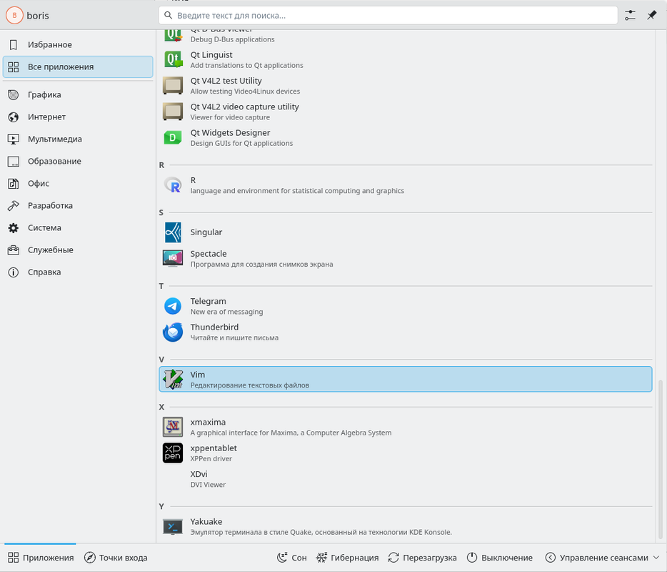
Task: Click the Yakuake terminal icon
Action: point(173,526)
